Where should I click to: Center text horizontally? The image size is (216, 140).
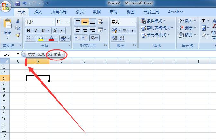(x=85, y=30)
